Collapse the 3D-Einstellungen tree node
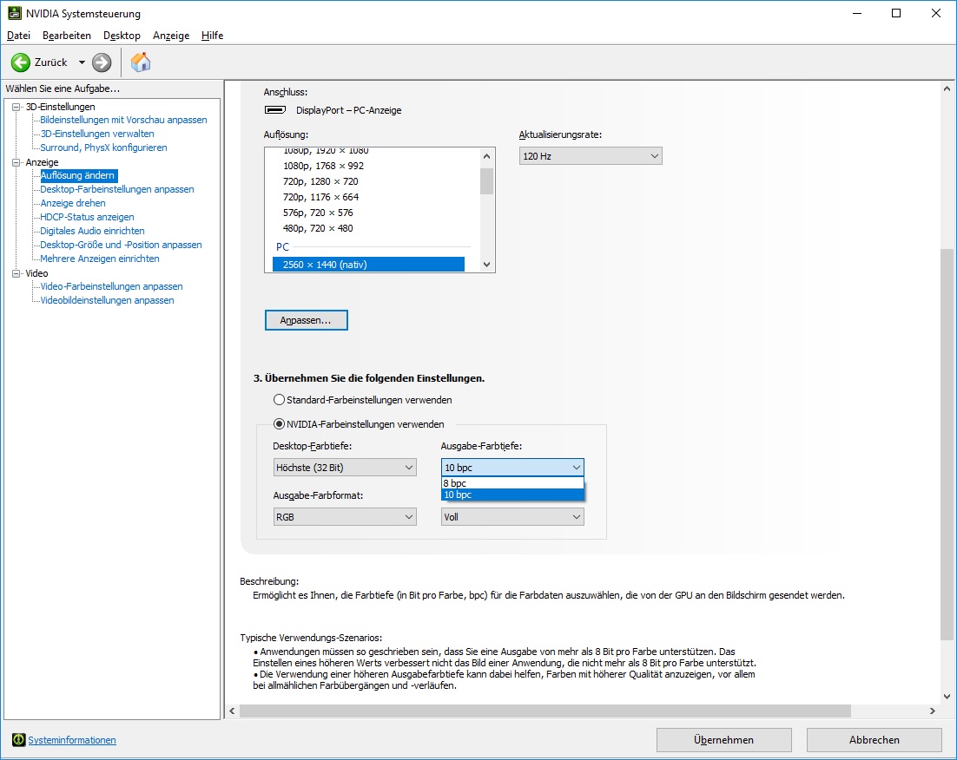 point(16,107)
